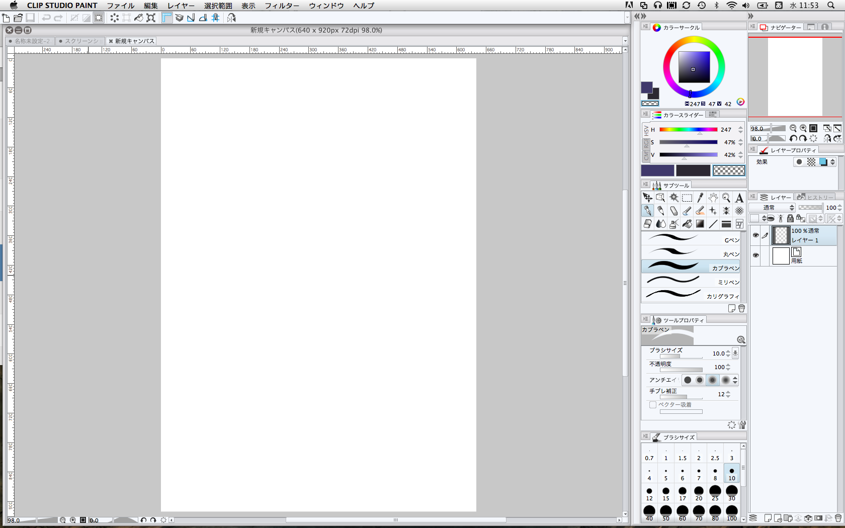Open the anti-aliasing options stepper arrows

tap(735, 380)
